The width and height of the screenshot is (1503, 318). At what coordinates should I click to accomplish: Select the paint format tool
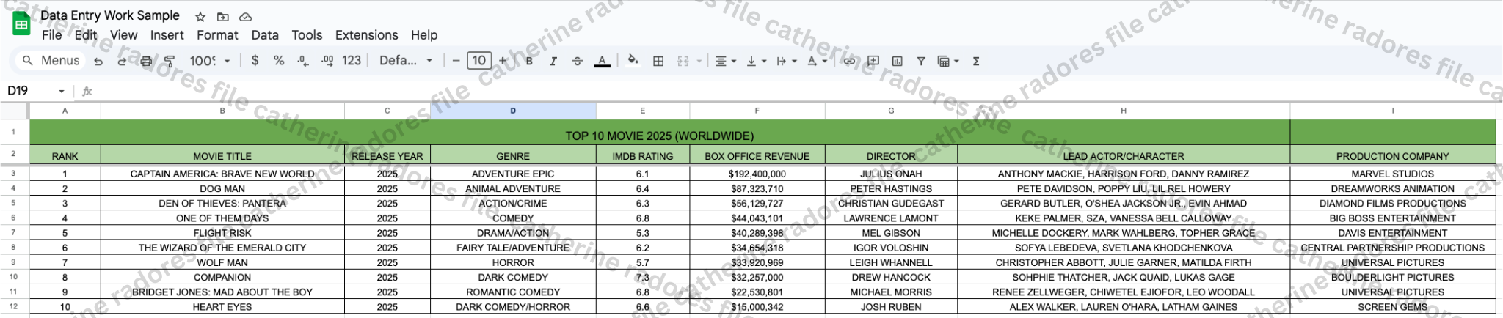pyautogui.click(x=170, y=61)
